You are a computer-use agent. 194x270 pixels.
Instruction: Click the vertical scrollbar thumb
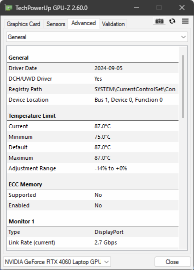pyautogui.click(x=183, y=87)
